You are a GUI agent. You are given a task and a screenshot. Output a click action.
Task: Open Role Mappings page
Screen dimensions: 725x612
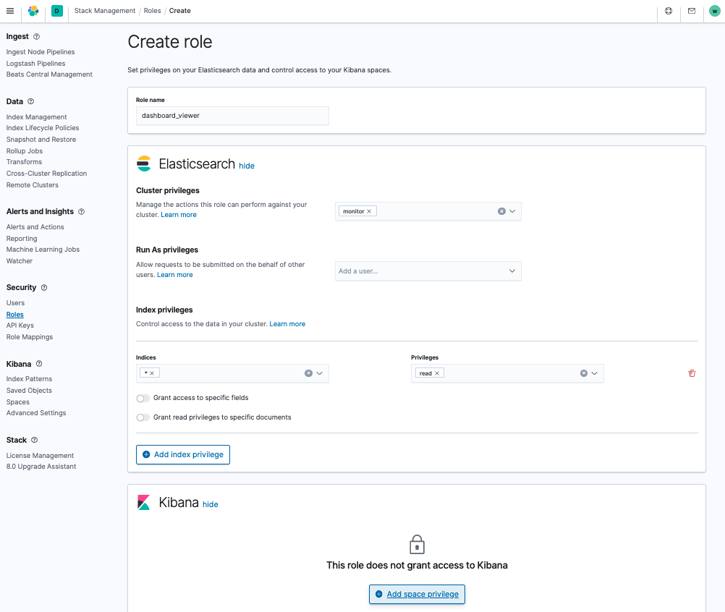coord(30,337)
